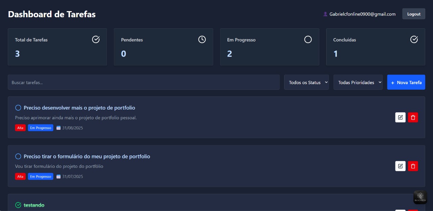Click calendar icon next to 31/08/2025
The image size is (433, 211).
coord(58,128)
